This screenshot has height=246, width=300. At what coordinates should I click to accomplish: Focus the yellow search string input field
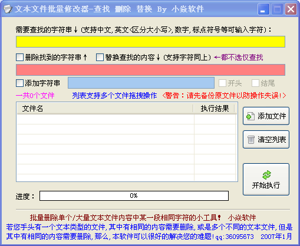click(150, 42)
